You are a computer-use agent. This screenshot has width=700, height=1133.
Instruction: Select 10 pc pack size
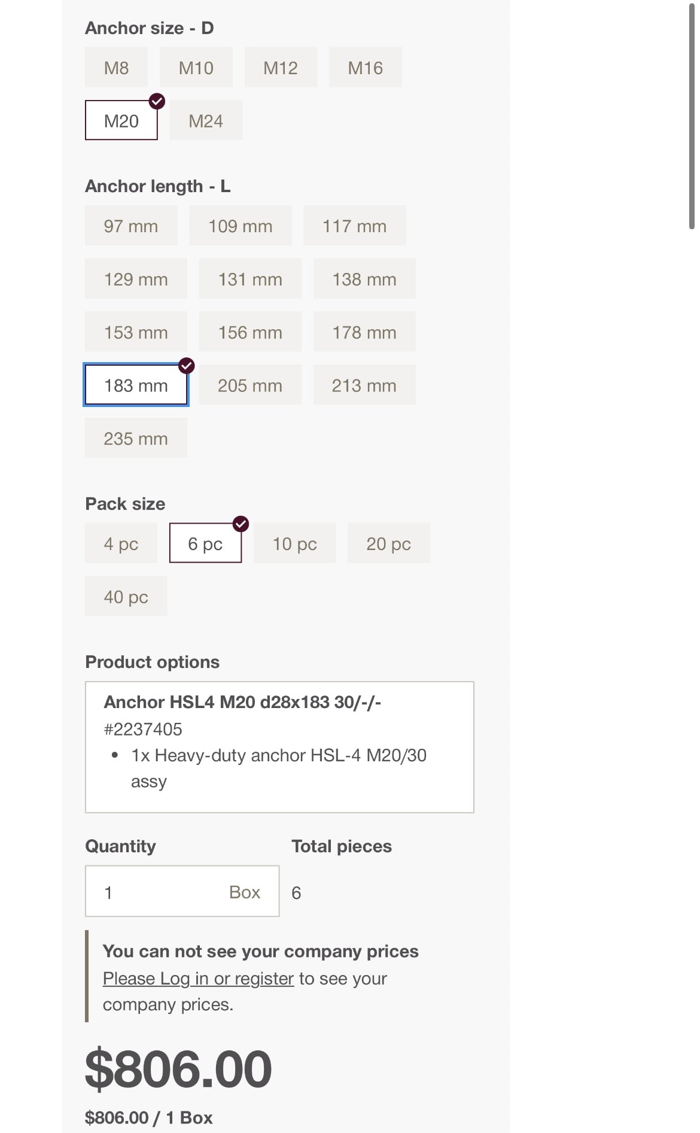[x=294, y=543]
